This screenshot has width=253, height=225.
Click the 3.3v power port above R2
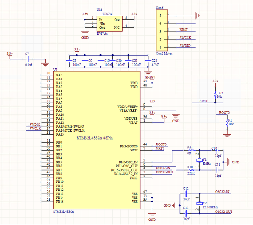tap(215, 83)
